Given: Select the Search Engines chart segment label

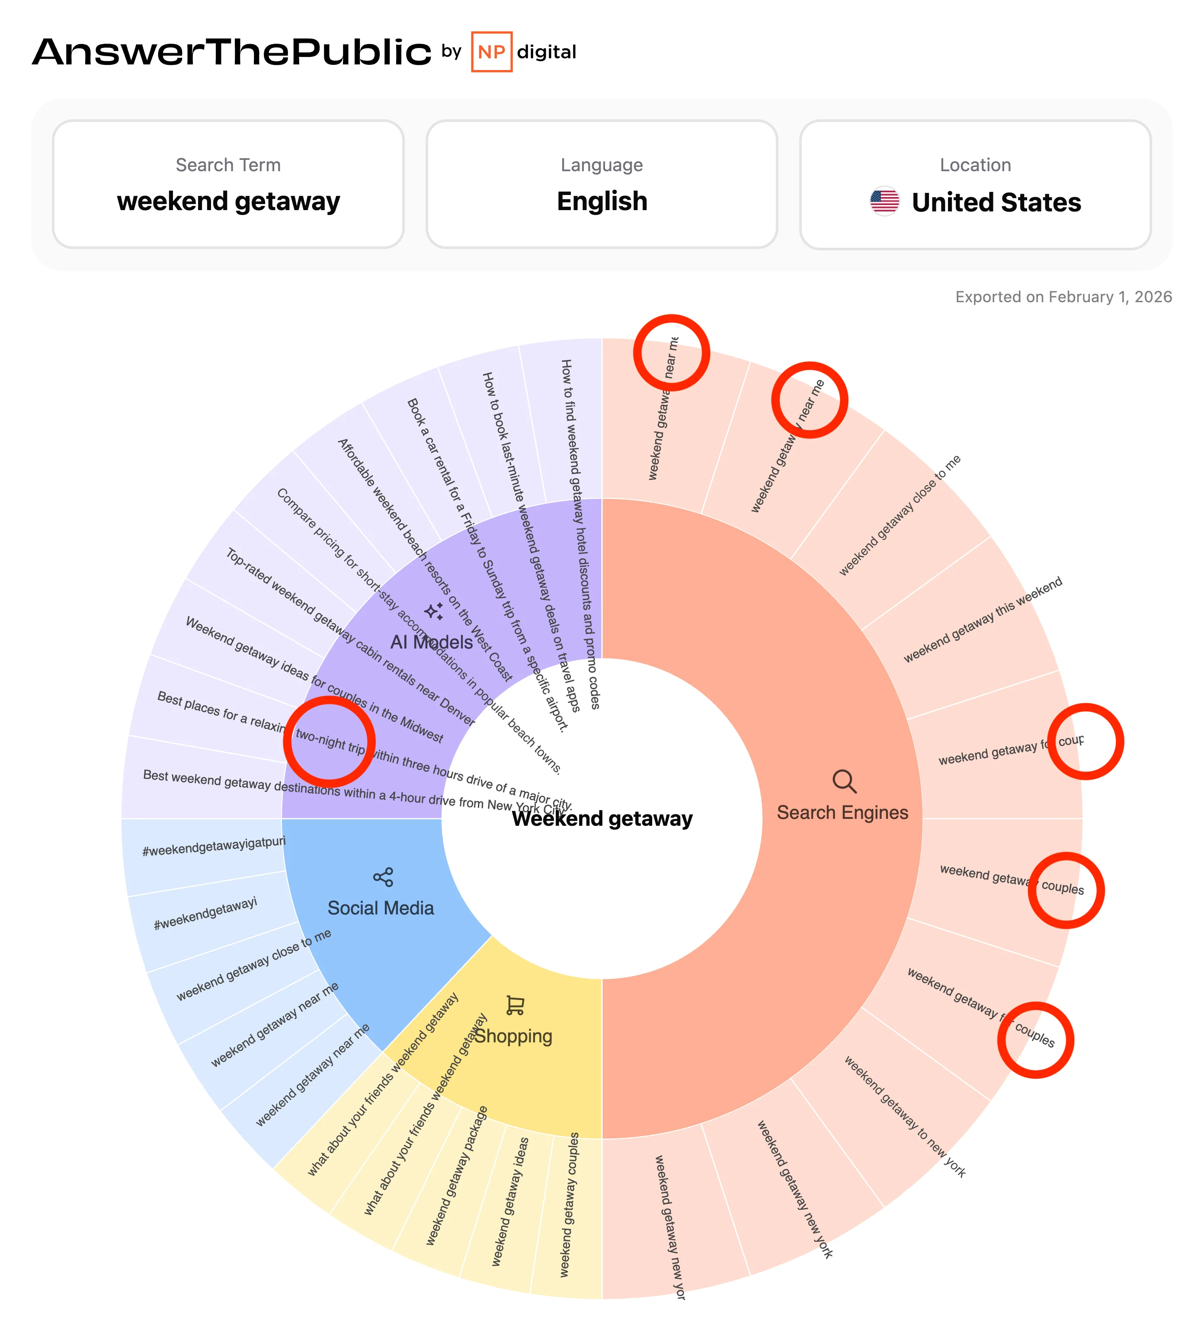Looking at the screenshot, I should point(842,813).
